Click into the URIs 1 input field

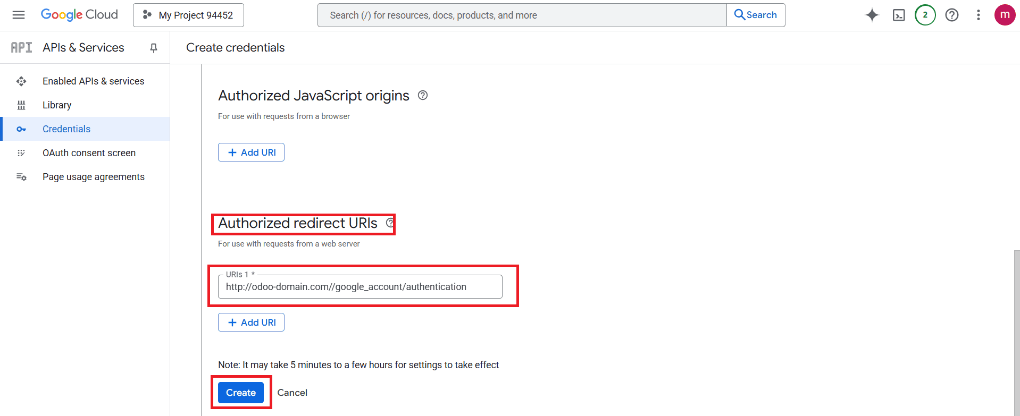point(359,287)
